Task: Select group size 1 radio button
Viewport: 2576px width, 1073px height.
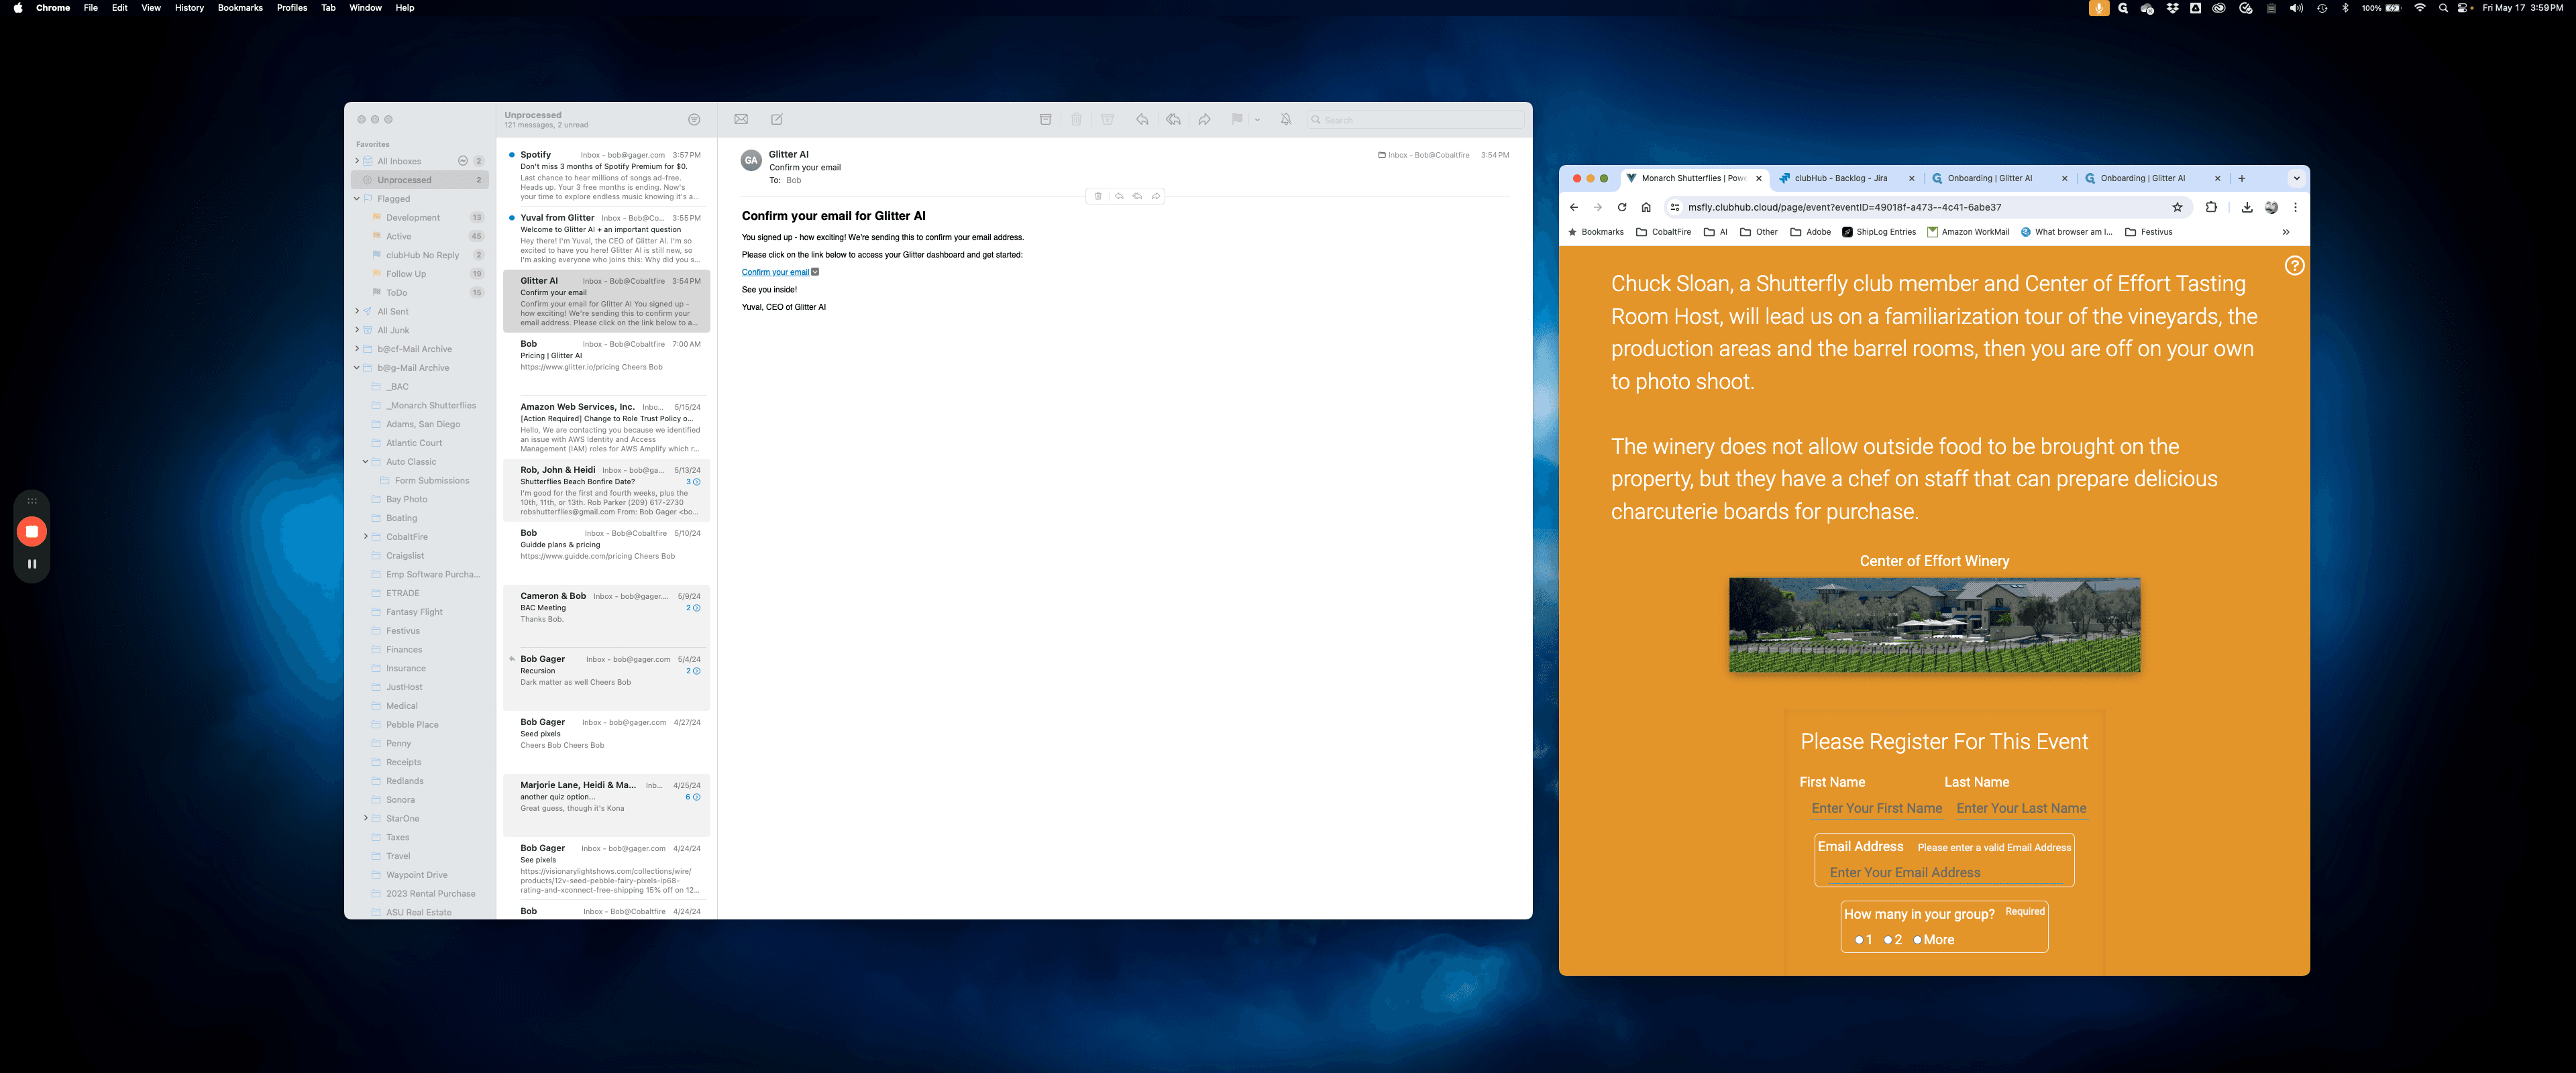Action: click(x=1859, y=940)
